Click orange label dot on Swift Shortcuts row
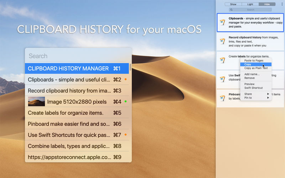Viewport: 285px width, 178px height. (x=125, y=135)
